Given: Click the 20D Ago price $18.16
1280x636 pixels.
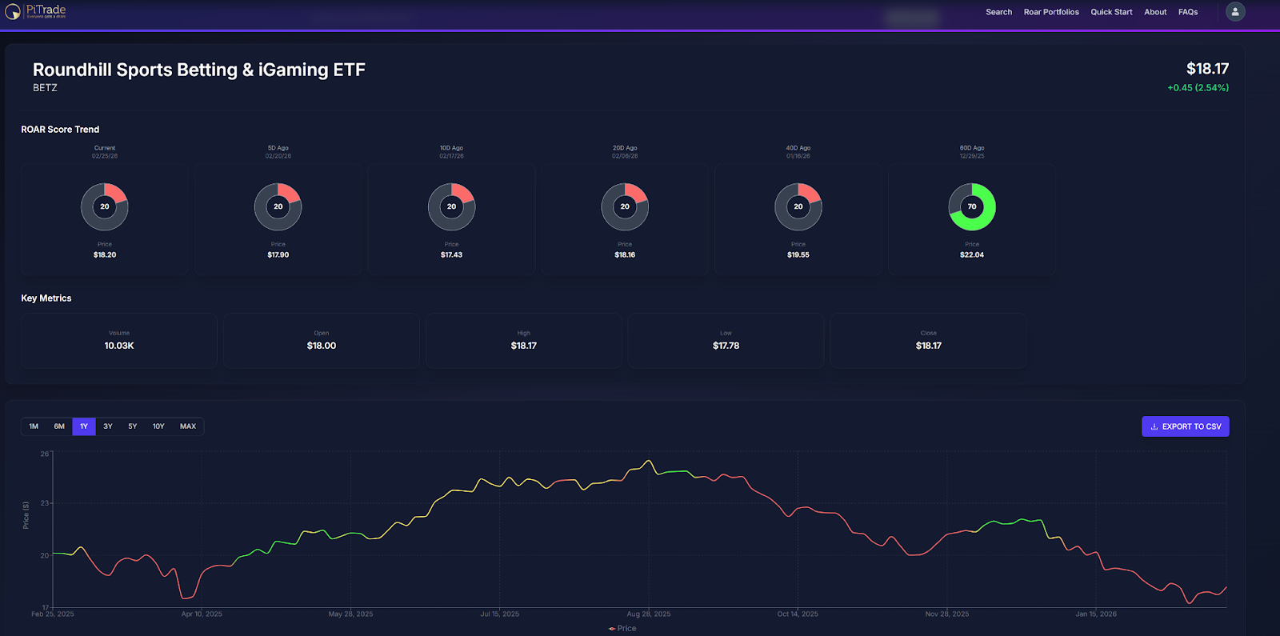Looking at the screenshot, I should pos(625,255).
